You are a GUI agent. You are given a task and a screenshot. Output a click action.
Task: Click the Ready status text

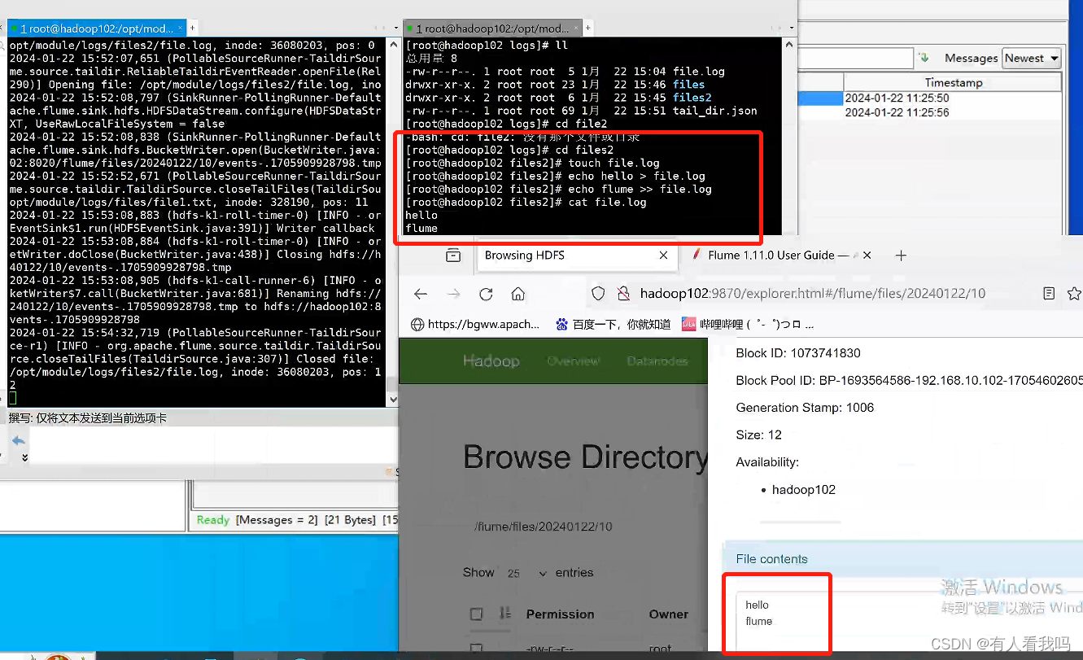point(213,520)
